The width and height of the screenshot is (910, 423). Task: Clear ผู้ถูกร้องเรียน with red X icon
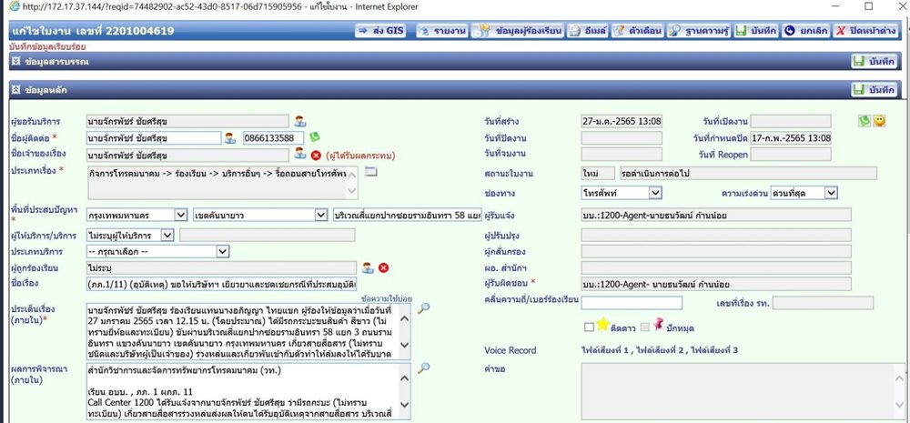tap(383, 267)
